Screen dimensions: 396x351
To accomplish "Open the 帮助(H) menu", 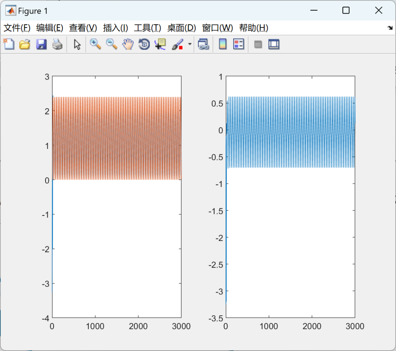I will 254,28.
